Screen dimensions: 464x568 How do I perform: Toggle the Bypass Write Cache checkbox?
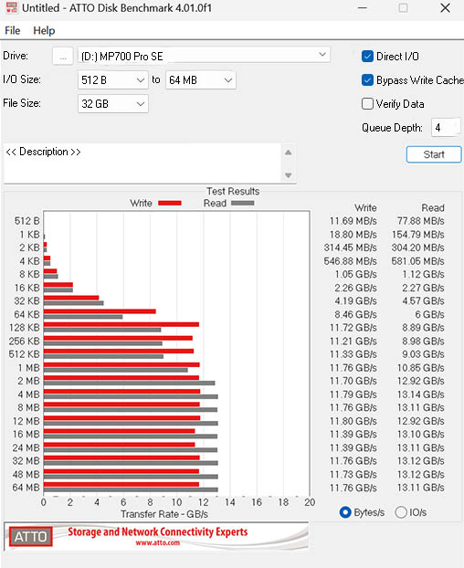[367, 80]
